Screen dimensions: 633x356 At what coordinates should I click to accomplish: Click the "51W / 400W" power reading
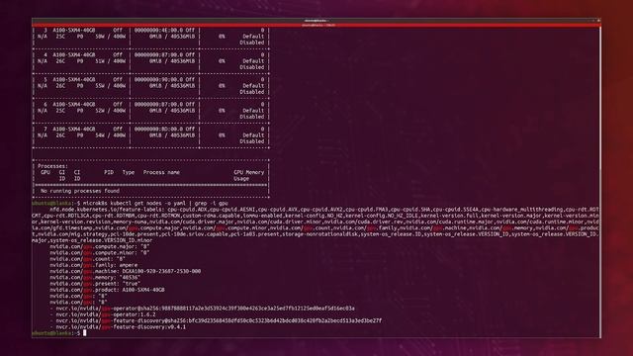tap(110, 61)
